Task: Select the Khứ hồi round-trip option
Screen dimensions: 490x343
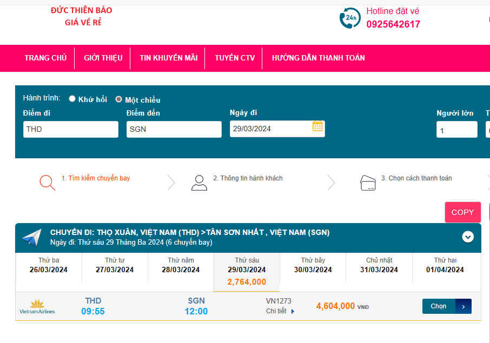Action: click(72, 99)
